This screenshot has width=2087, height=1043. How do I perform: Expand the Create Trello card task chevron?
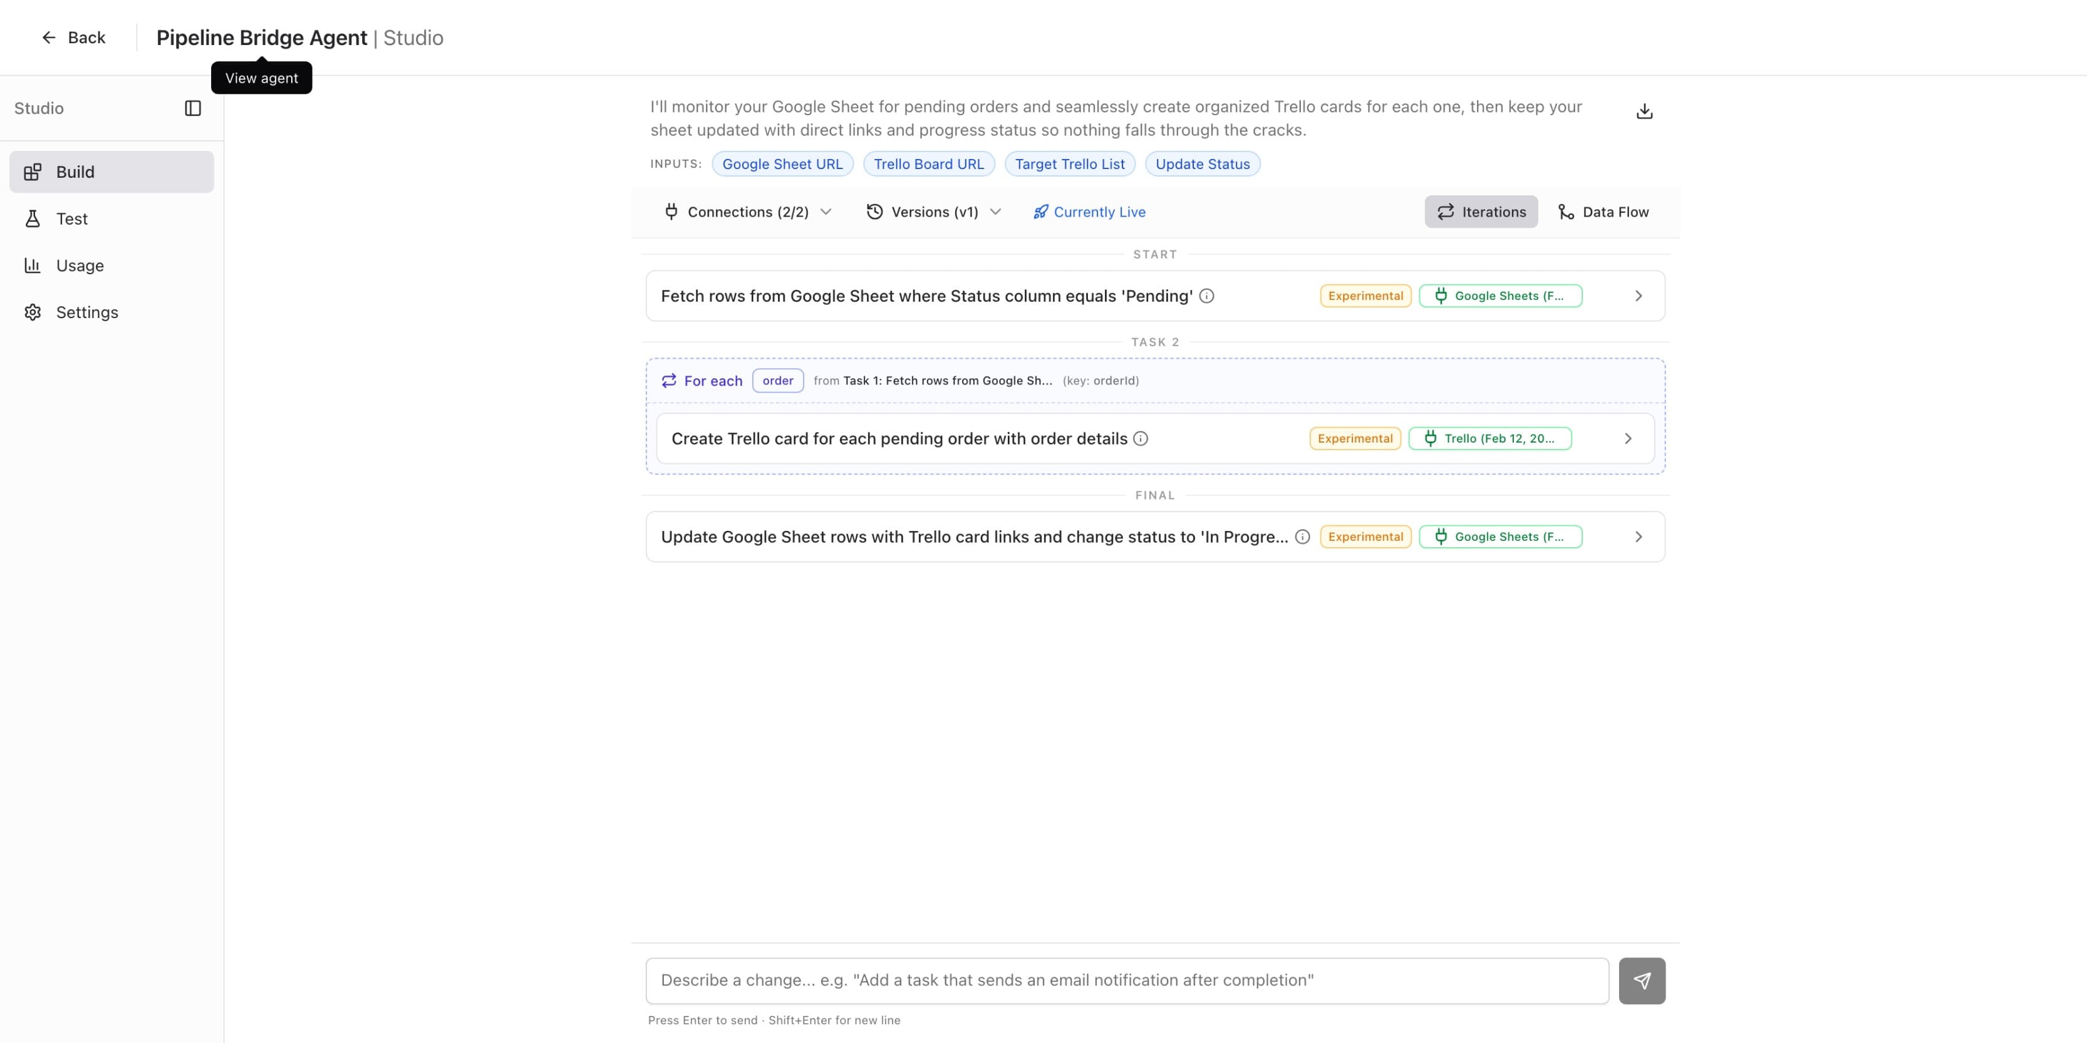pos(1628,438)
